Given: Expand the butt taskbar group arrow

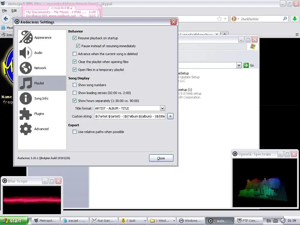Looking at the screenshot, I should click(145, 221).
